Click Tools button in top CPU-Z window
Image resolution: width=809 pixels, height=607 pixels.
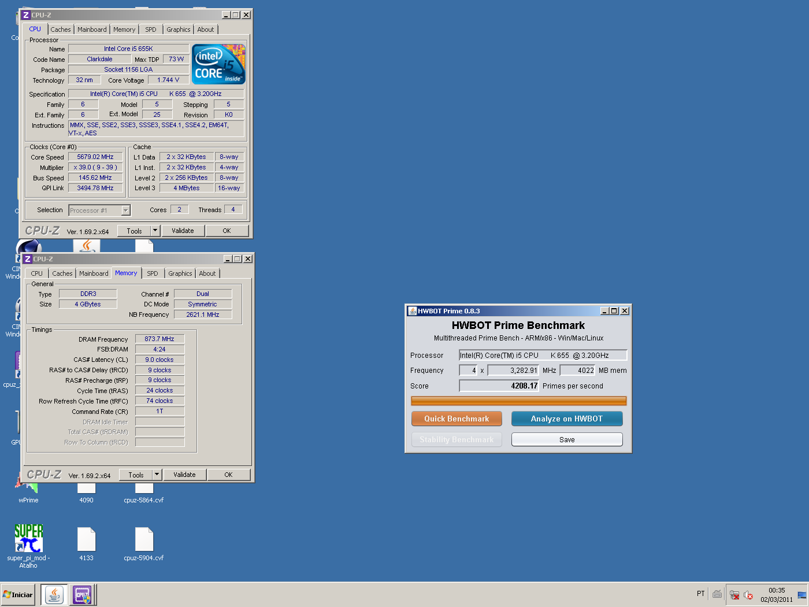click(134, 231)
